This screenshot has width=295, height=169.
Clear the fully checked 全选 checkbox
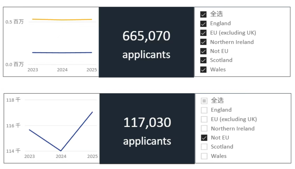pyautogui.click(x=203, y=14)
